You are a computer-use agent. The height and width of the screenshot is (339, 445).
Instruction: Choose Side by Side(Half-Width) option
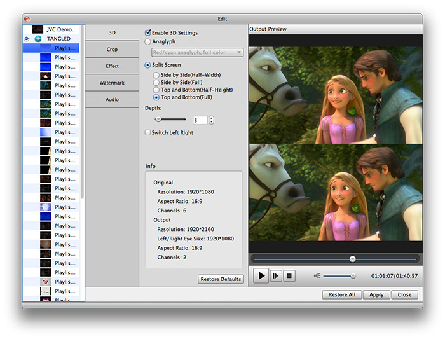tap(156, 75)
